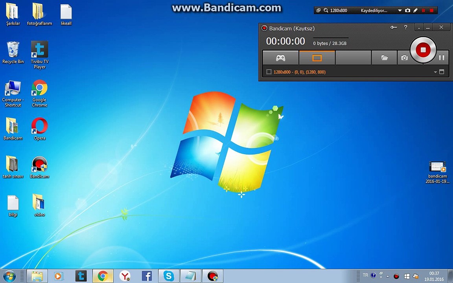This screenshot has height=283, width=453.
Task: Open Chrome from the taskbar
Action: (103, 276)
